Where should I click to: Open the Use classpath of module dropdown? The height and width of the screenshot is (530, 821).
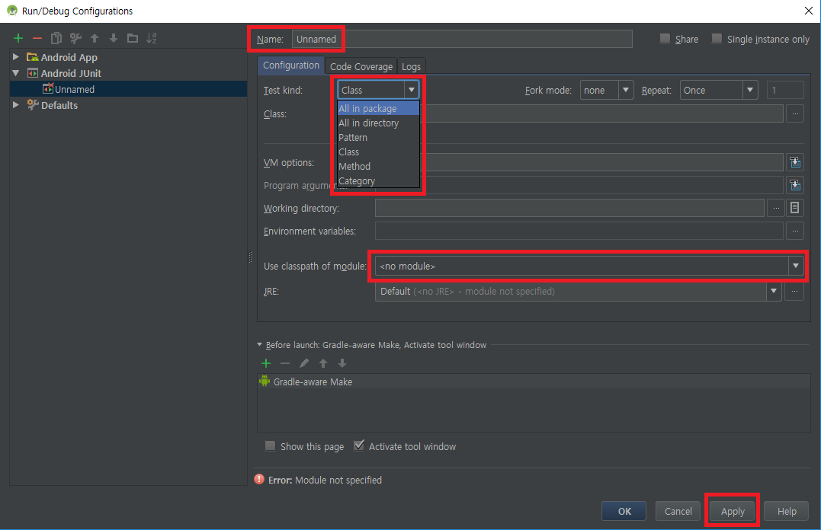(795, 266)
